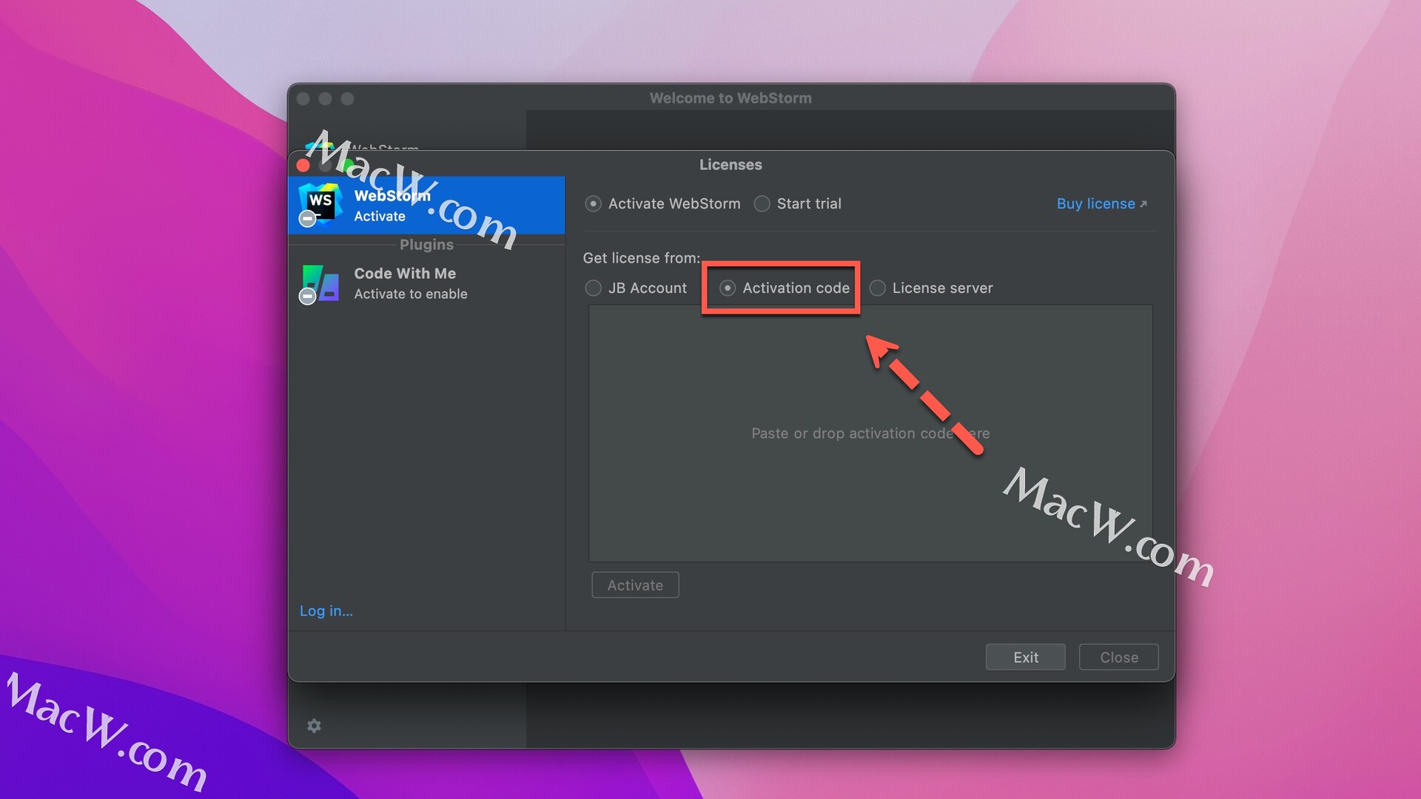This screenshot has width=1421, height=799.
Task: Open the Buy license link
Action: (1101, 203)
